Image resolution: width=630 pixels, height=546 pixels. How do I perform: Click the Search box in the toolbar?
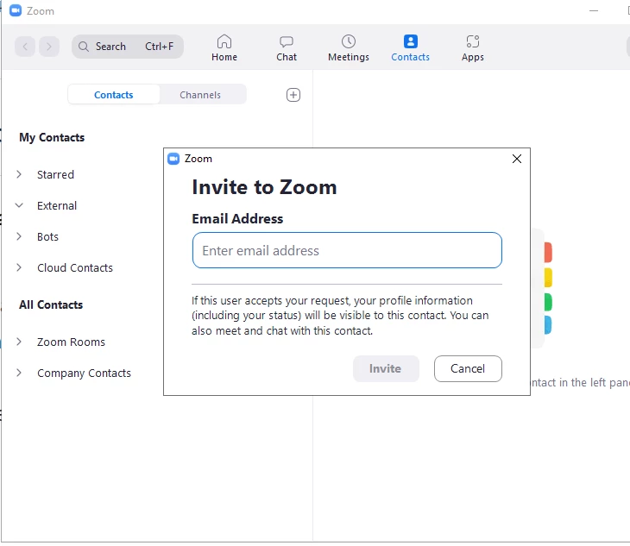[x=128, y=47]
